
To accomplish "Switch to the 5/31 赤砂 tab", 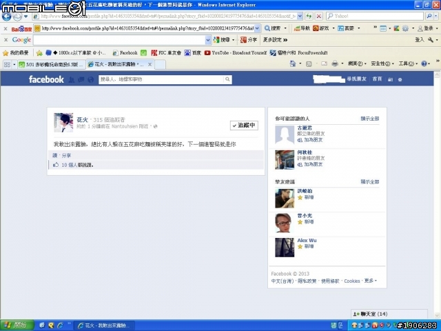I will [52, 64].
